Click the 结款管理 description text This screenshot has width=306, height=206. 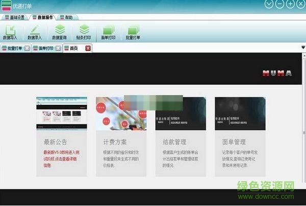tap(181, 159)
